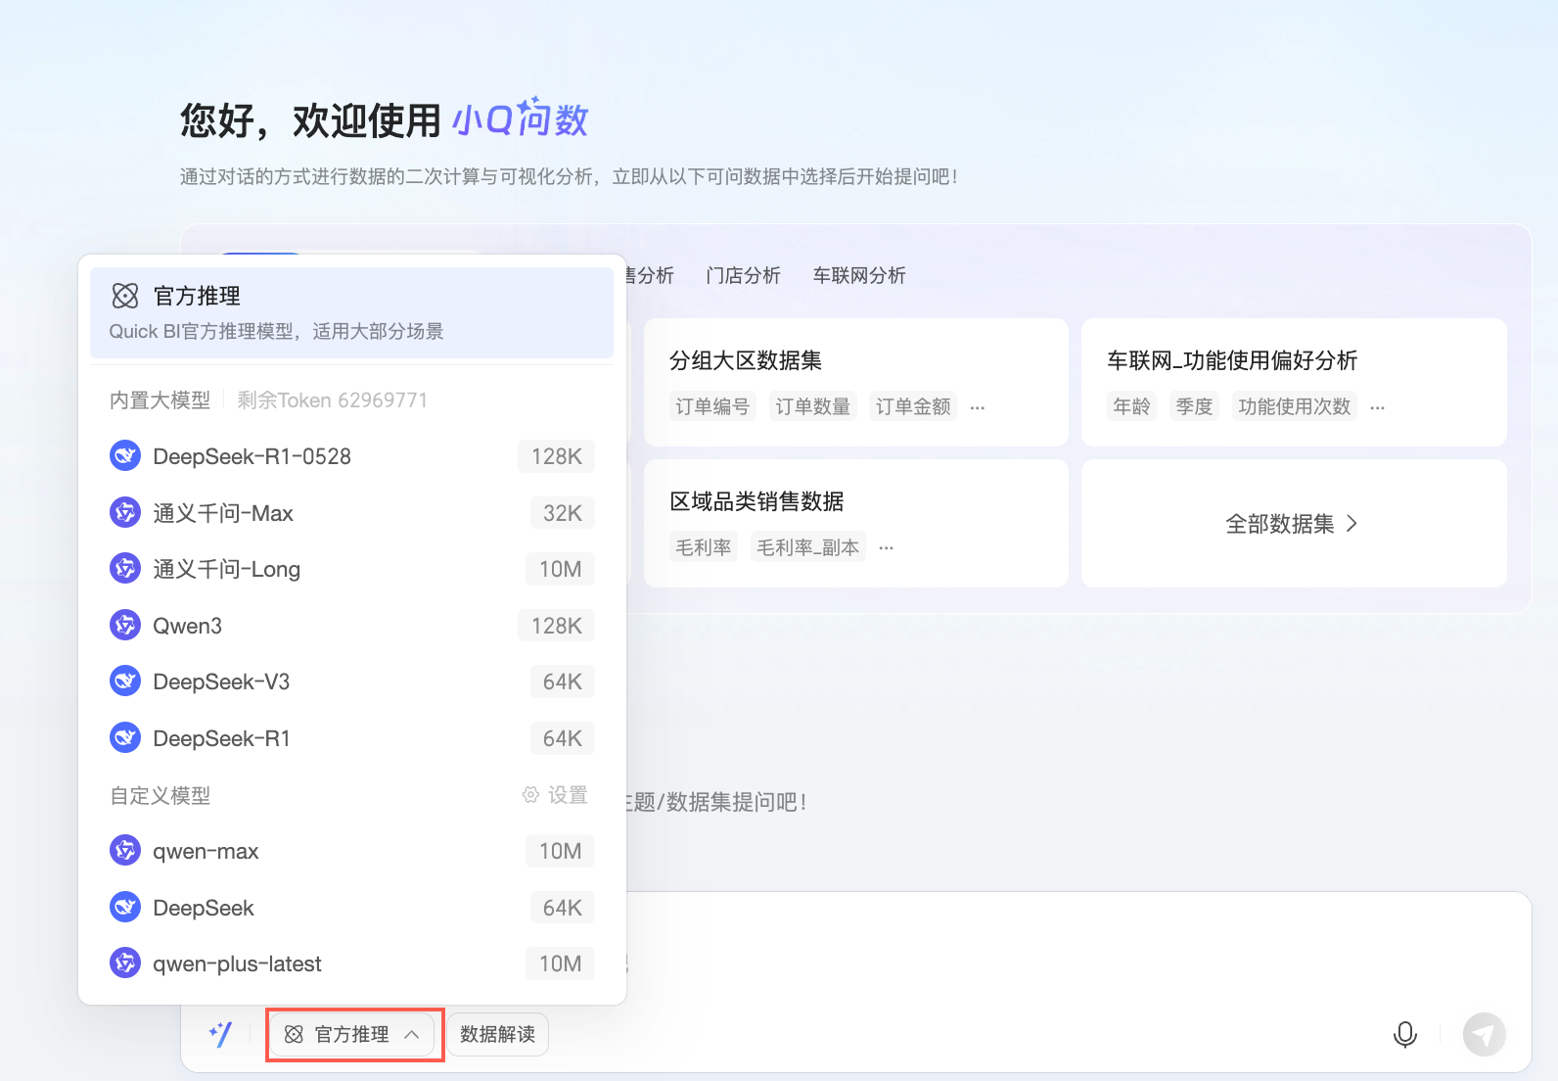Click the DeepSeek-R1 model logo icon
1558x1081 pixels.
[x=125, y=738]
